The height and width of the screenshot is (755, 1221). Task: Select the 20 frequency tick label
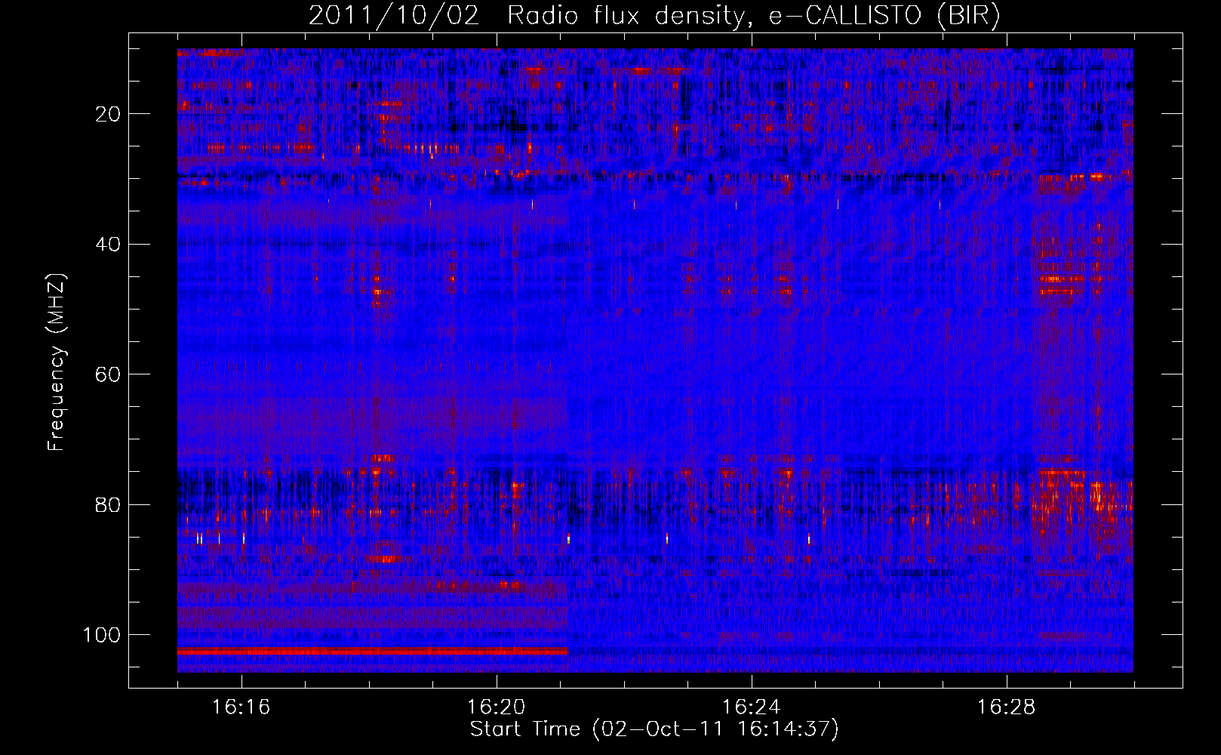(108, 114)
